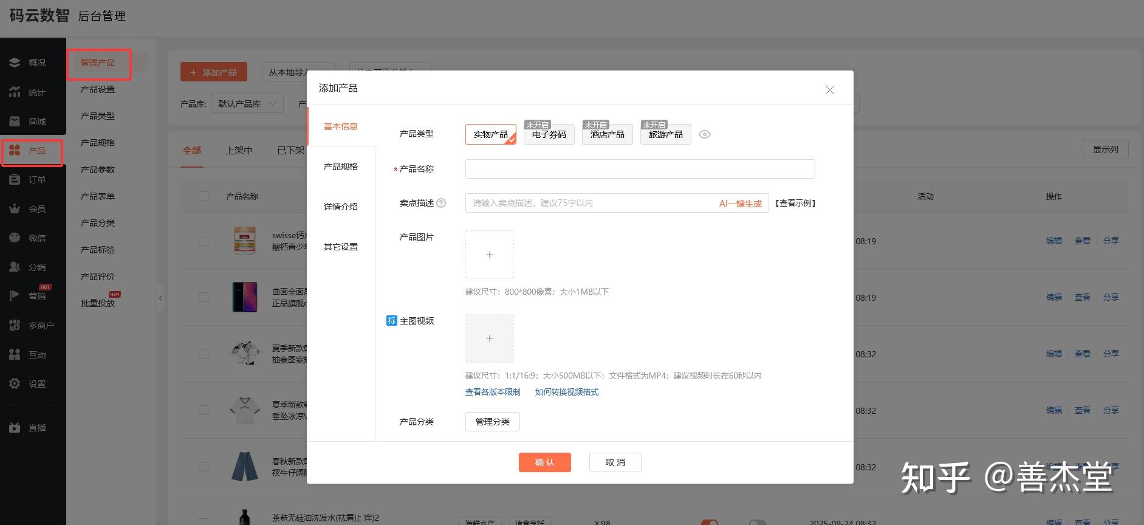Collapse the secondary sidebar with the arrow handle
The image size is (1144, 525).
160,298
